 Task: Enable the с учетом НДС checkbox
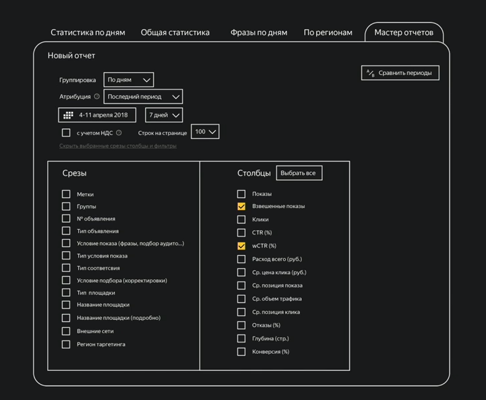point(66,132)
